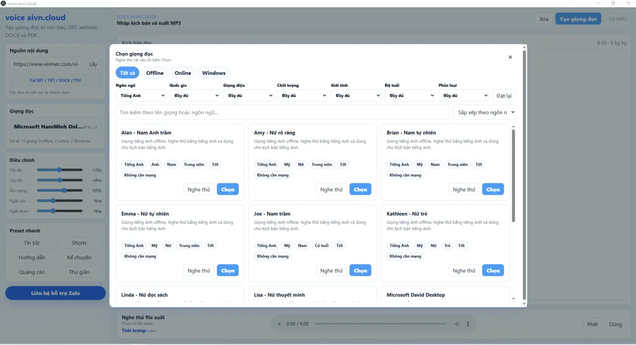Adjust the Ngắt đoạn pause slider
The height and width of the screenshot is (345, 636).
tap(60, 211)
